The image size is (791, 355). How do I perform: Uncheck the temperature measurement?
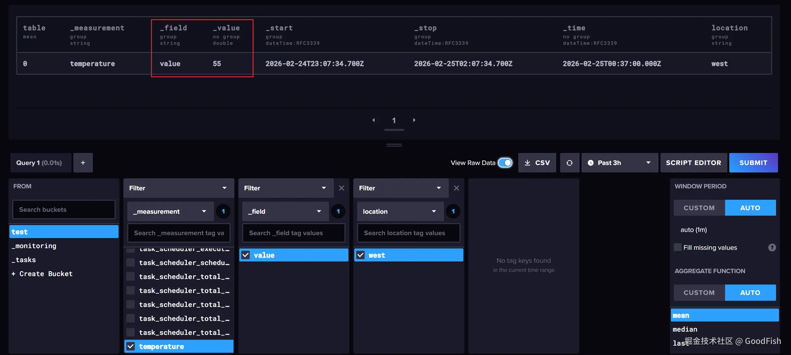coord(131,346)
